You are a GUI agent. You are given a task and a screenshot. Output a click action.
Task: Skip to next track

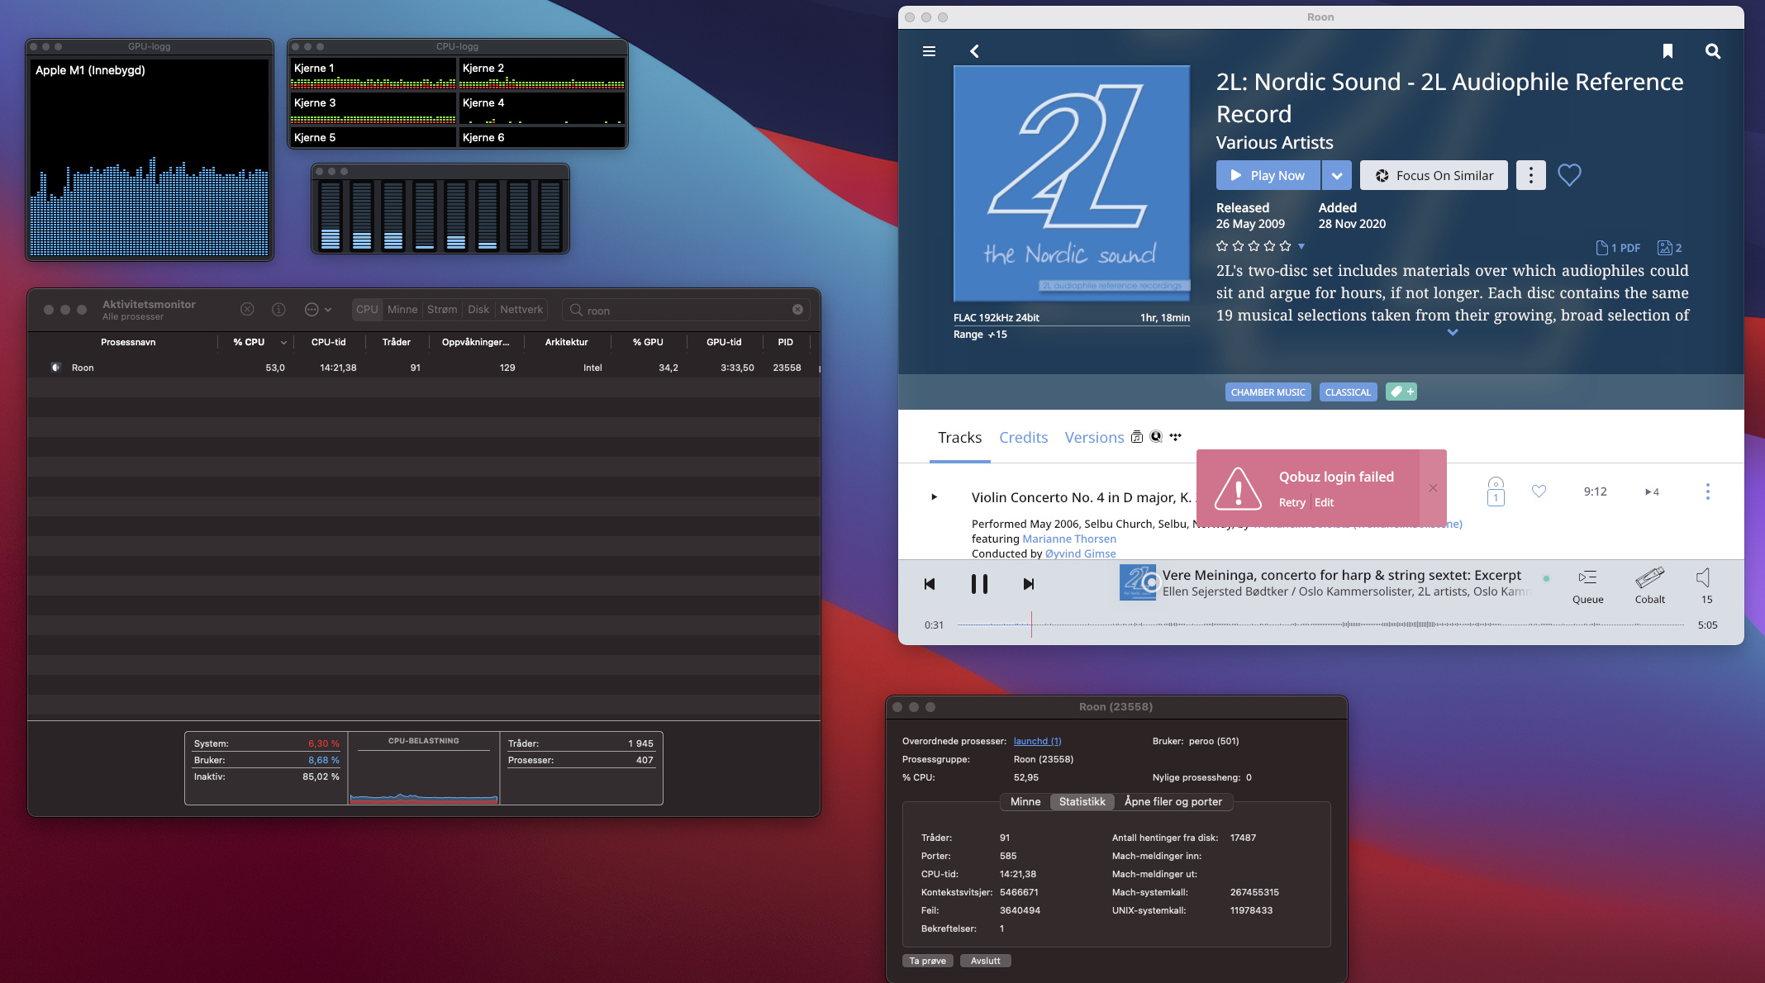tap(1028, 584)
